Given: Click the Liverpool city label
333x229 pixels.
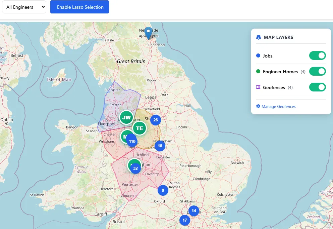Looking at the screenshot, I should click(107, 124).
